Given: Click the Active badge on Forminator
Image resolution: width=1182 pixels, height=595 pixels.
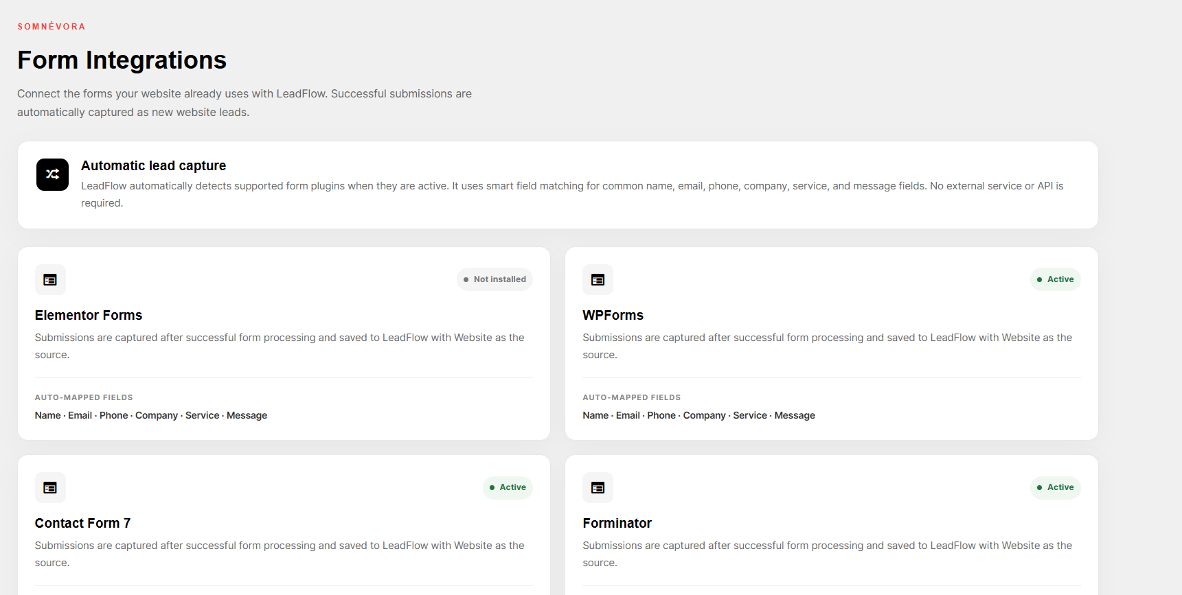Looking at the screenshot, I should tap(1055, 487).
